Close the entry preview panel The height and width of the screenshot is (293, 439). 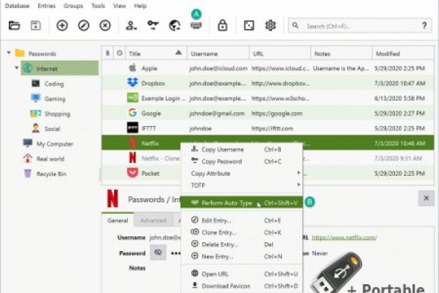[x=426, y=198]
